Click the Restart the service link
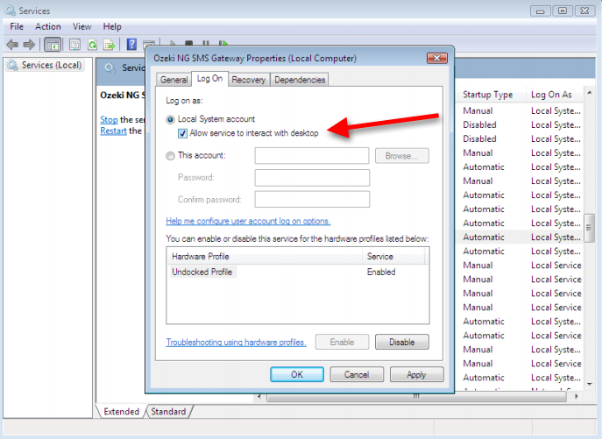602x439 pixels. [113, 131]
